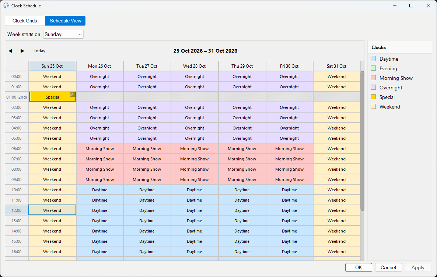
Task: Select the Fri 30 Oct column header
Action: click(x=289, y=66)
